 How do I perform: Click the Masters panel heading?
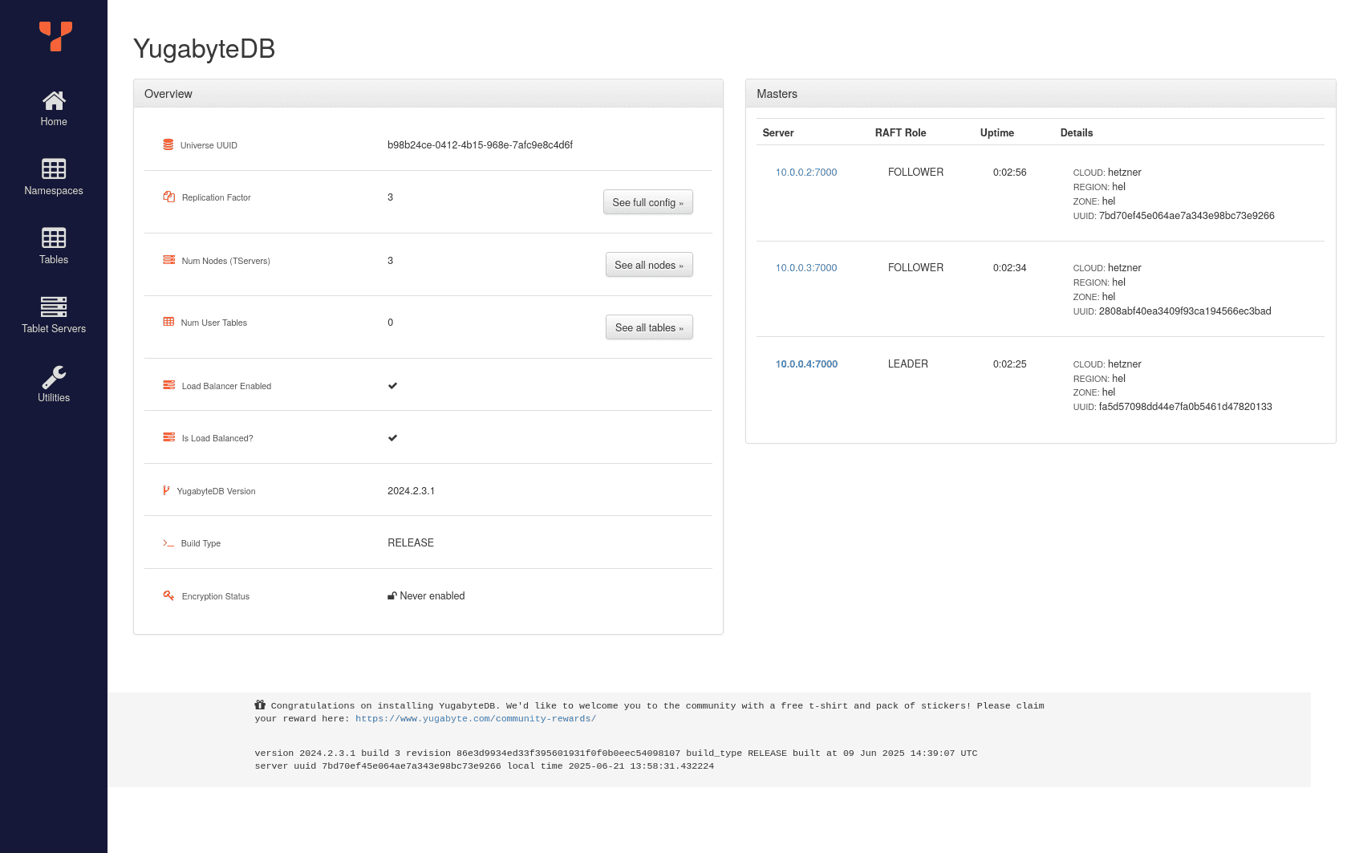click(x=777, y=94)
